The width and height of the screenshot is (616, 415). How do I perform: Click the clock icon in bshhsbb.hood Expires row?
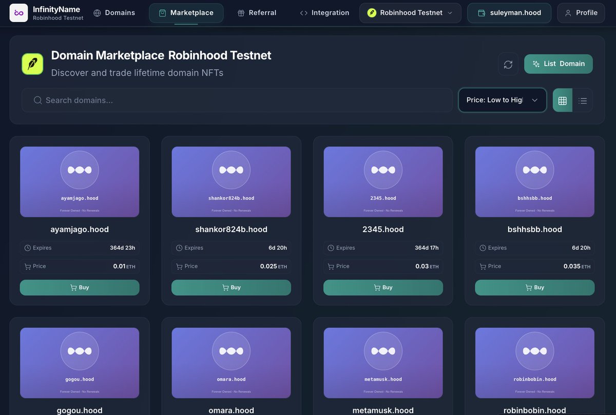(x=483, y=248)
